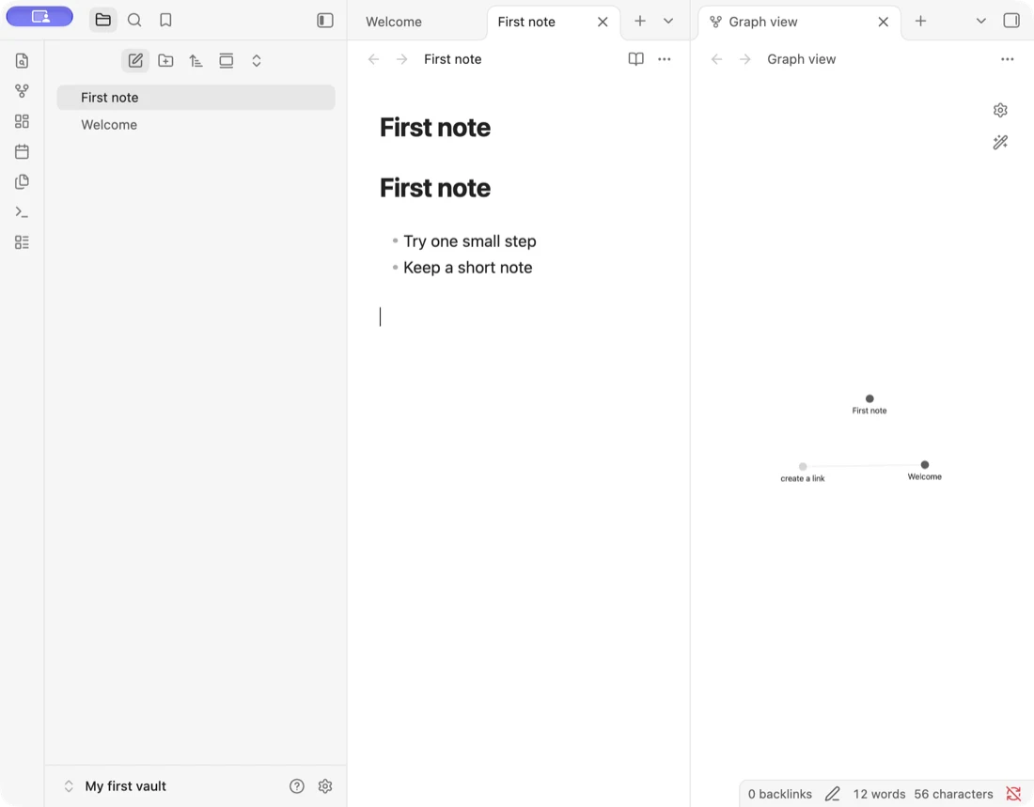Screen dimensions: 1034x807
Task: Add a new tab next to First note
Action: (639, 21)
